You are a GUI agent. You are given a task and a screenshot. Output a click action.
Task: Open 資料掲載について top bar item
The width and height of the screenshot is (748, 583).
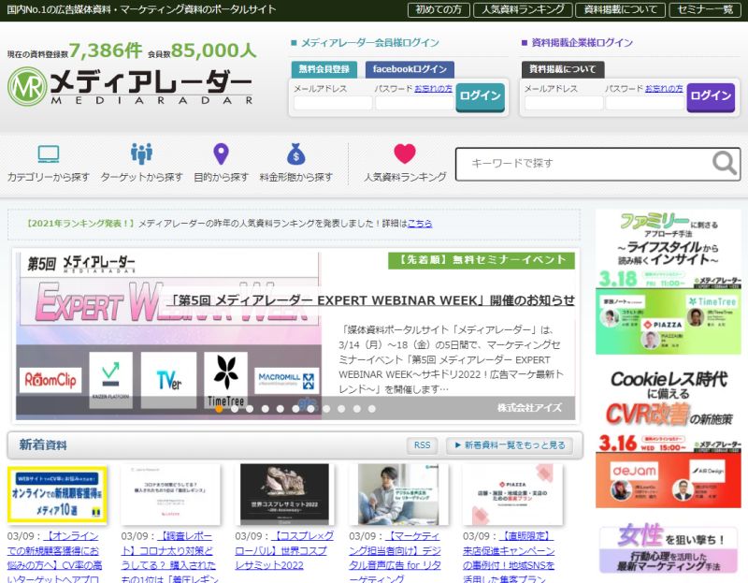click(x=620, y=9)
